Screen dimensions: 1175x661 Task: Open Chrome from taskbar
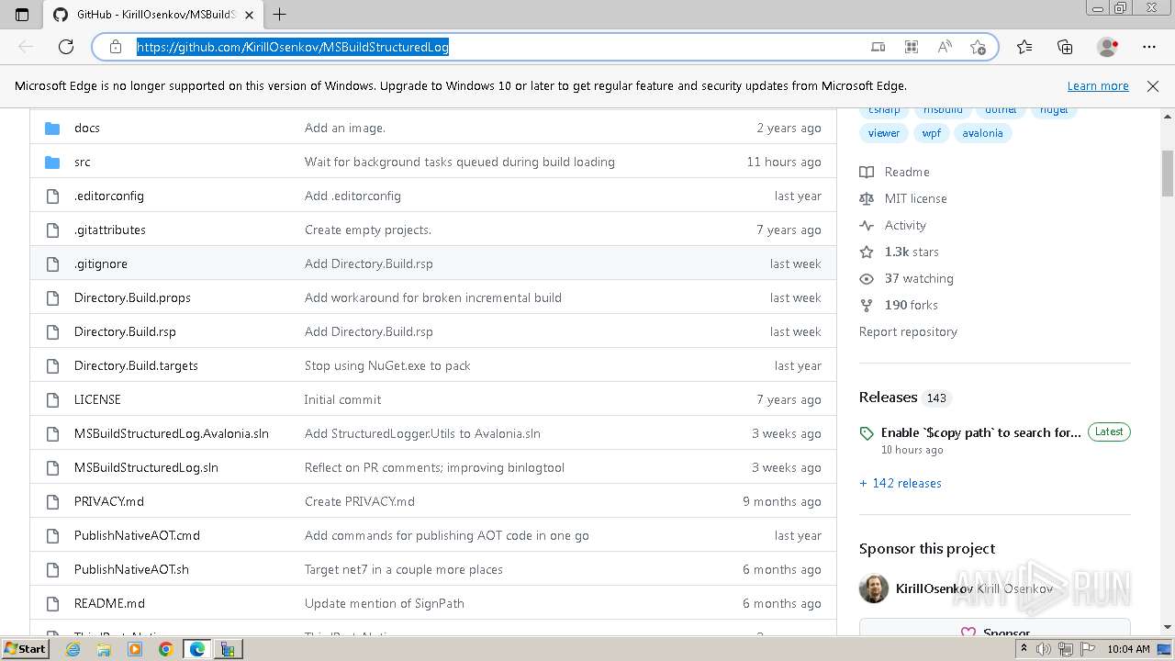click(x=166, y=649)
